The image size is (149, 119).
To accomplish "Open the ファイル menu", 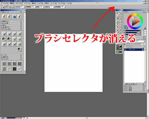I will (x=6, y=3).
